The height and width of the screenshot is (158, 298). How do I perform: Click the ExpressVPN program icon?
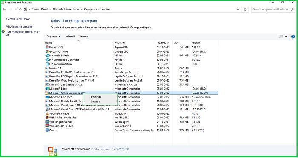pyautogui.click(x=47, y=47)
